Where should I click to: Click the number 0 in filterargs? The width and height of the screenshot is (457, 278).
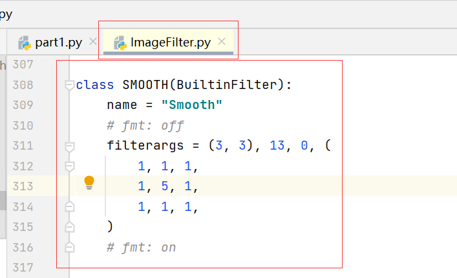click(x=304, y=146)
